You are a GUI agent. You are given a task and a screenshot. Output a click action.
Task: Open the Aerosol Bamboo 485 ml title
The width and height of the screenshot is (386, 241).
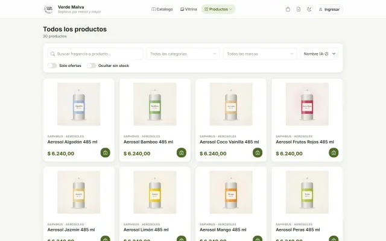[x=148, y=142]
